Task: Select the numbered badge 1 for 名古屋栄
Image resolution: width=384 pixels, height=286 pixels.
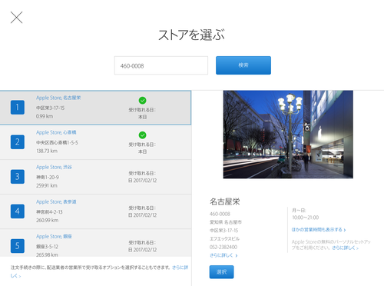Action: click(x=18, y=107)
